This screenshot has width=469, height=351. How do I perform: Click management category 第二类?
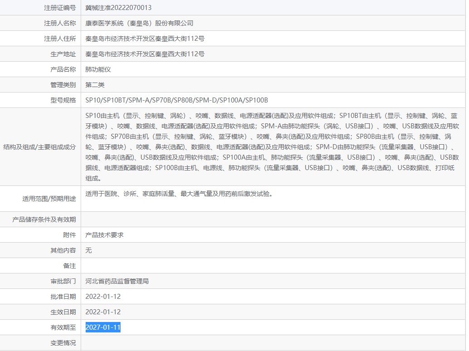tap(95, 85)
